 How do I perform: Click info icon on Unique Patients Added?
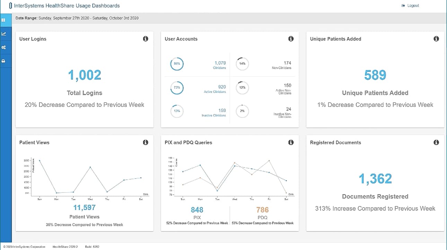[436, 39]
